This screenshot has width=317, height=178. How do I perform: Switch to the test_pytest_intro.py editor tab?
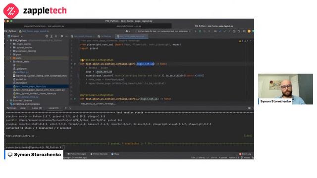[x=83, y=36]
